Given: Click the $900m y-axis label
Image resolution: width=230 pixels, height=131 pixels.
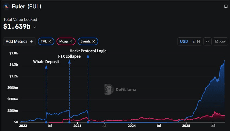Looking at the screenshot, I should pyautogui.click(x=13, y=88).
